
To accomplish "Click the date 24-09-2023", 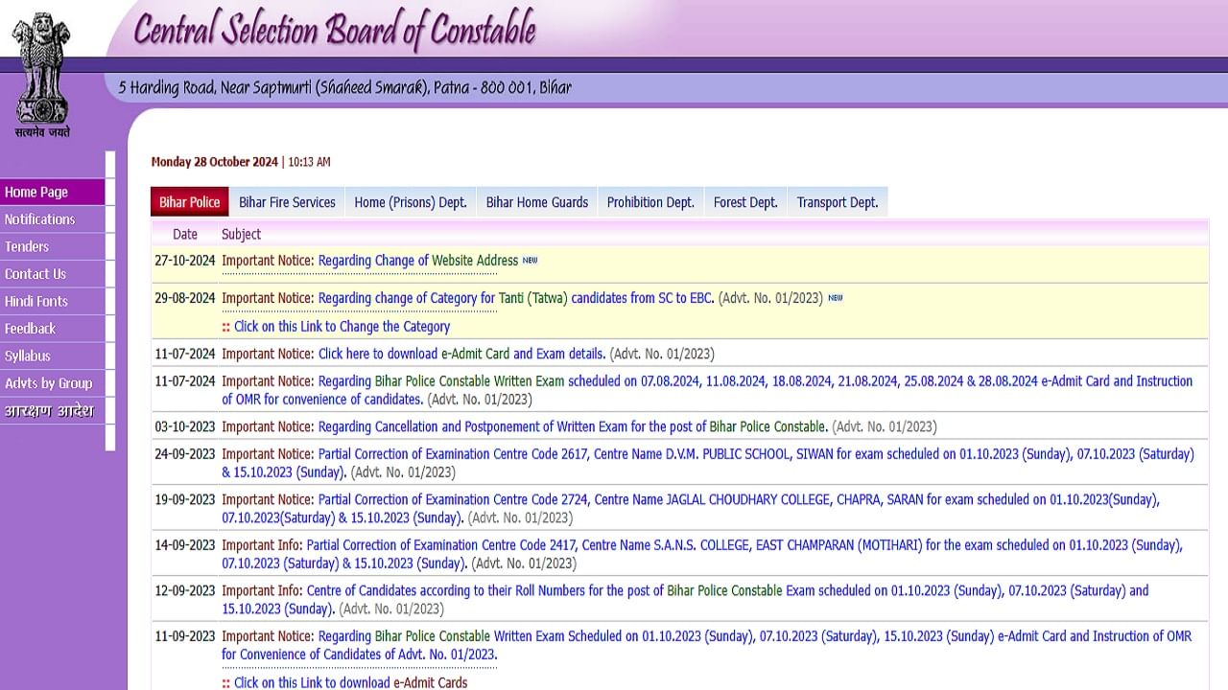I will (185, 454).
